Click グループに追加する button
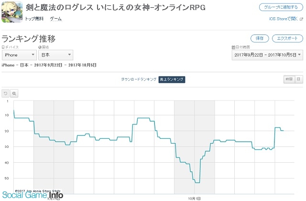This screenshot has height=201, width=306. point(281,7)
